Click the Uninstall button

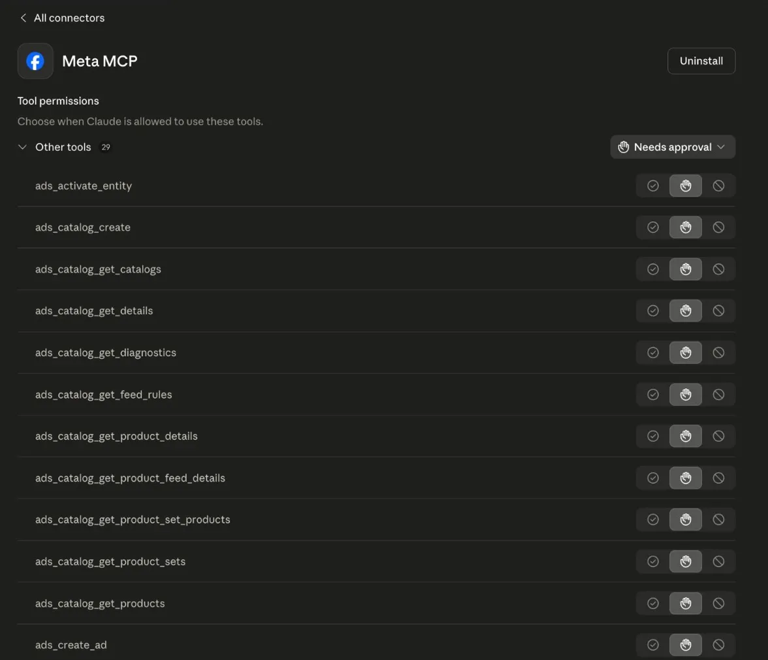[x=701, y=61]
